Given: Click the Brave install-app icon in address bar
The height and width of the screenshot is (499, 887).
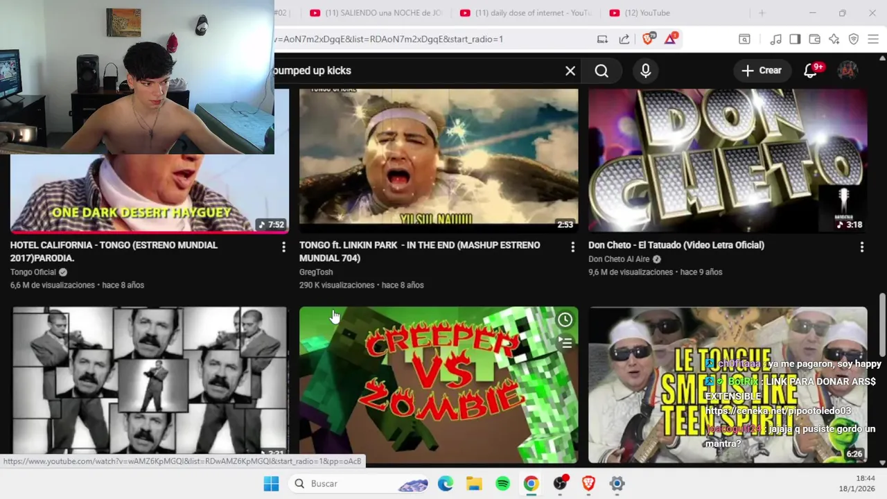Looking at the screenshot, I should (x=602, y=39).
